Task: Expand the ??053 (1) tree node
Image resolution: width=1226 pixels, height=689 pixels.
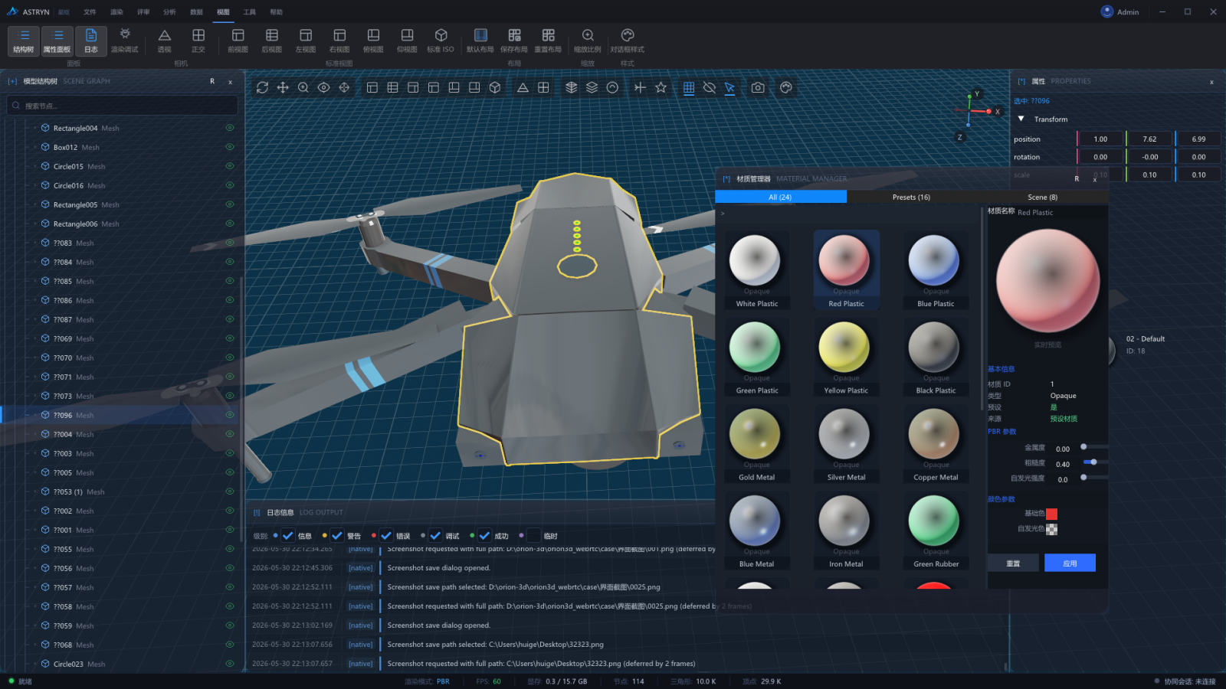Action: [35, 491]
